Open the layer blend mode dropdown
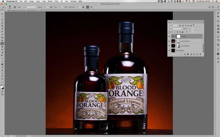Image resolution: width=220 pixels, height=137 pixels. [x=175, y=28]
